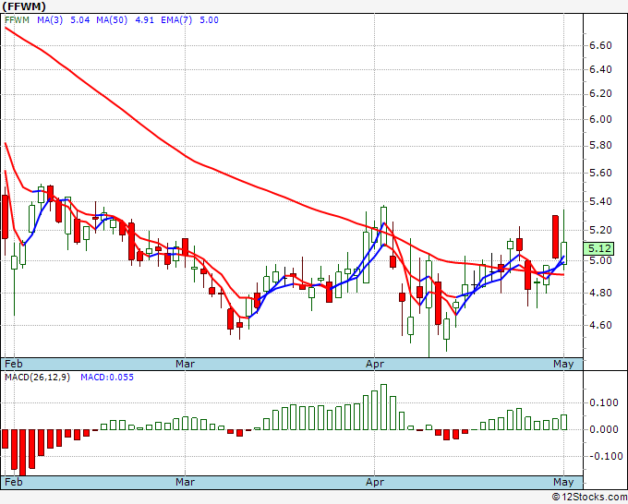628x504 pixels.
Task: Click the (FFWM) chart title
Action: click(x=24, y=6)
